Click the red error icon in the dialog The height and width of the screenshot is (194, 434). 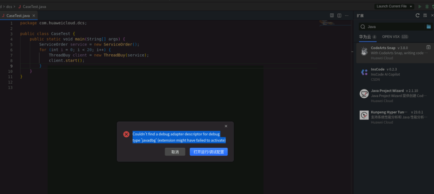point(126,134)
